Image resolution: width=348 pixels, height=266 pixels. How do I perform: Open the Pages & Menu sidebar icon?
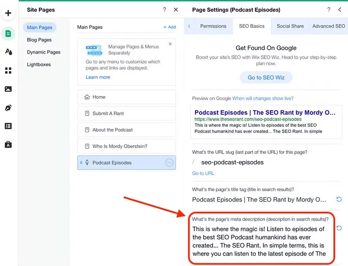tap(8, 33)
